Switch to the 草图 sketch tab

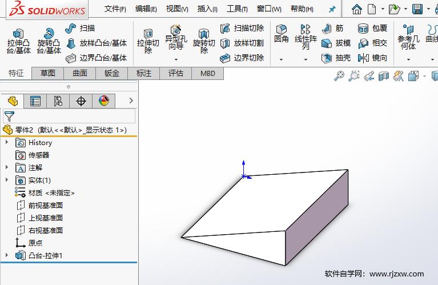pos(48,73)
